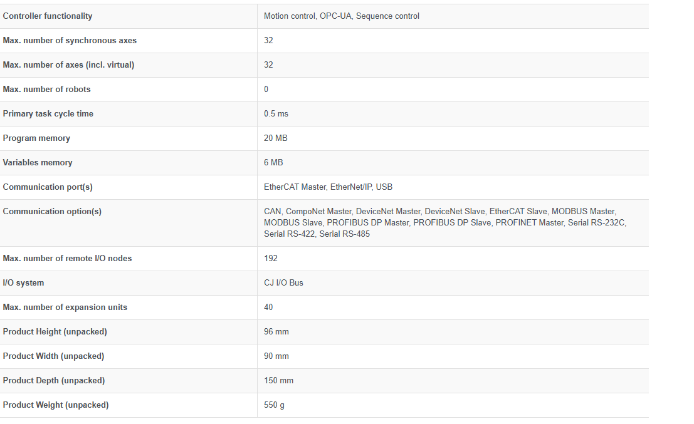This screenshot has width=694, height=424.
Task: Click the Variables memory label
Action: tap(38, 163)
